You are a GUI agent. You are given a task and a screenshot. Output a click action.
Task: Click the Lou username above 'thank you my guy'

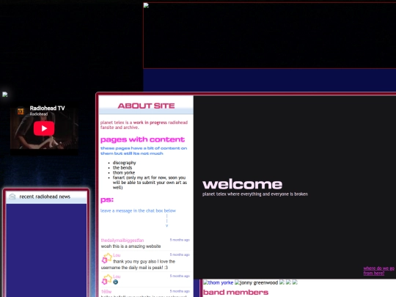pos(117,255)
